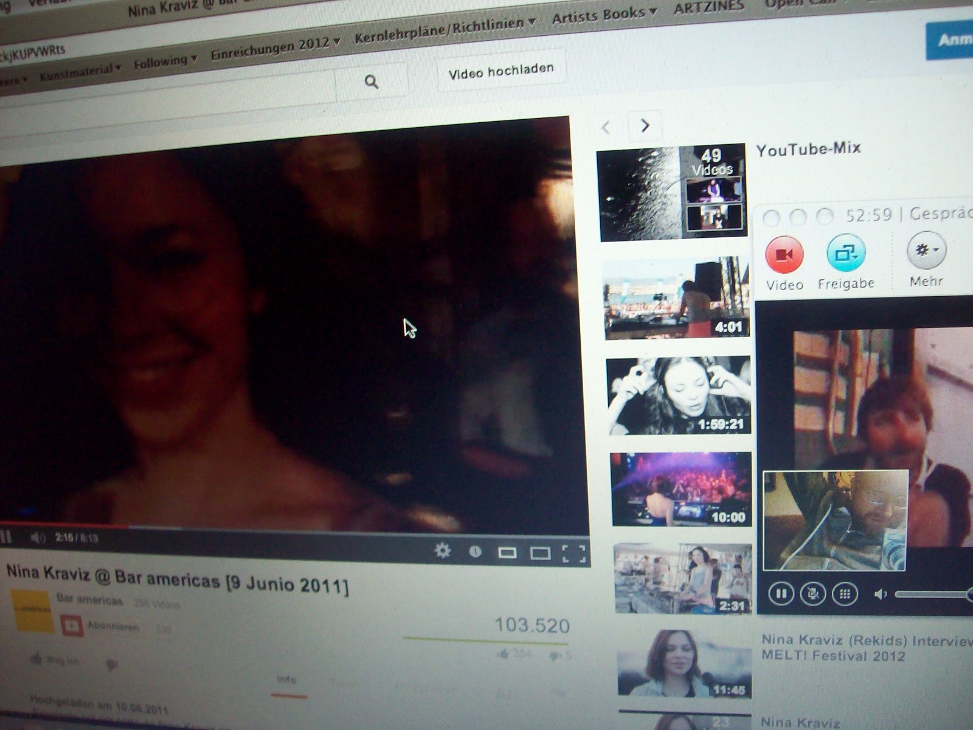The width and height of the screenshot is (973, 730).
Task: Click the Video hochladen button
Action: click(501, 71)
